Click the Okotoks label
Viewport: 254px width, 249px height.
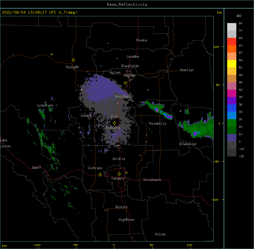point(121,207)
